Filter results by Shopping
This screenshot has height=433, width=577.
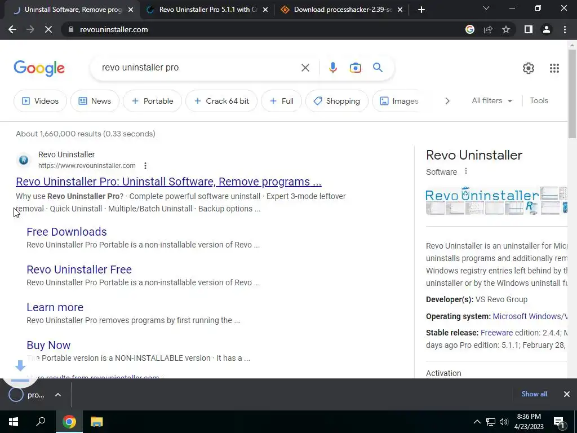pos(337,101)
